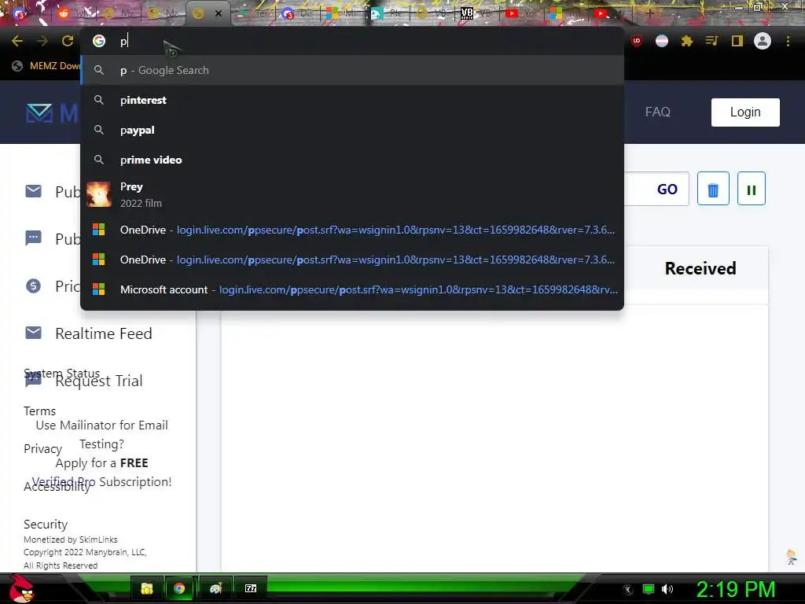Toggle the browser side panel

click(x=737, y=41)
